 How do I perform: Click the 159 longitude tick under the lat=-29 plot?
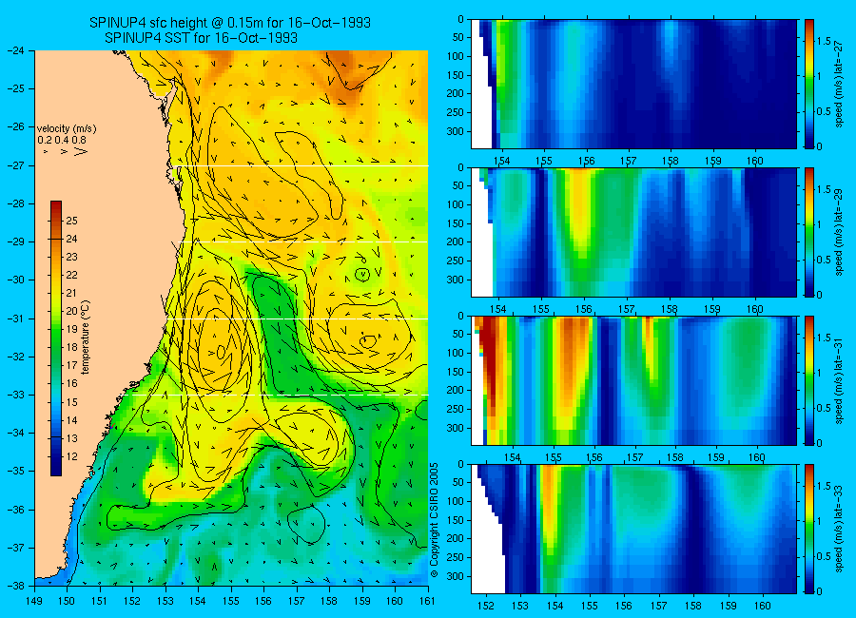pos(712,310)
